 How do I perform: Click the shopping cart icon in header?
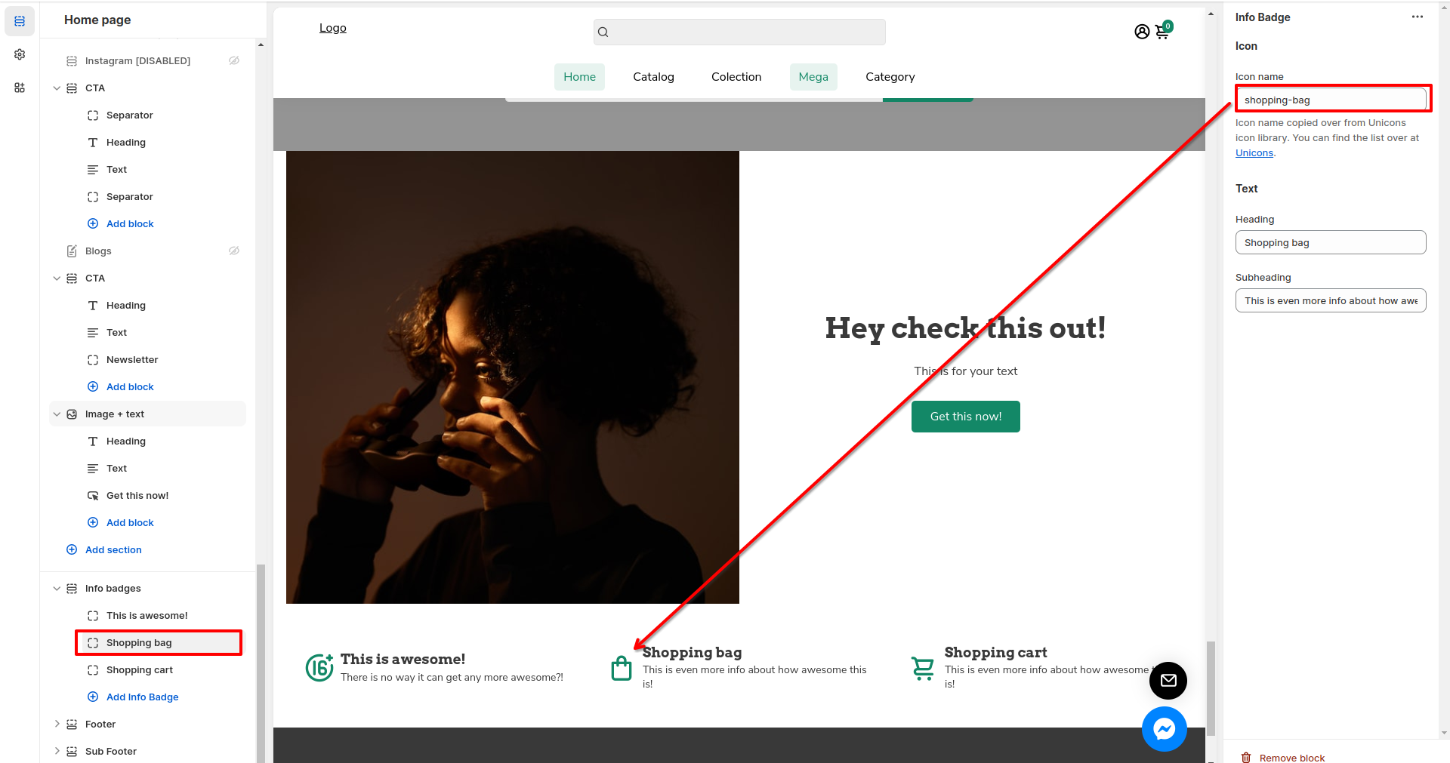(1162, 32)
